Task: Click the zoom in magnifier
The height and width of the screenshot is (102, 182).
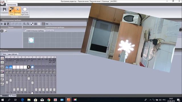Action: click(x=24, y=24)
